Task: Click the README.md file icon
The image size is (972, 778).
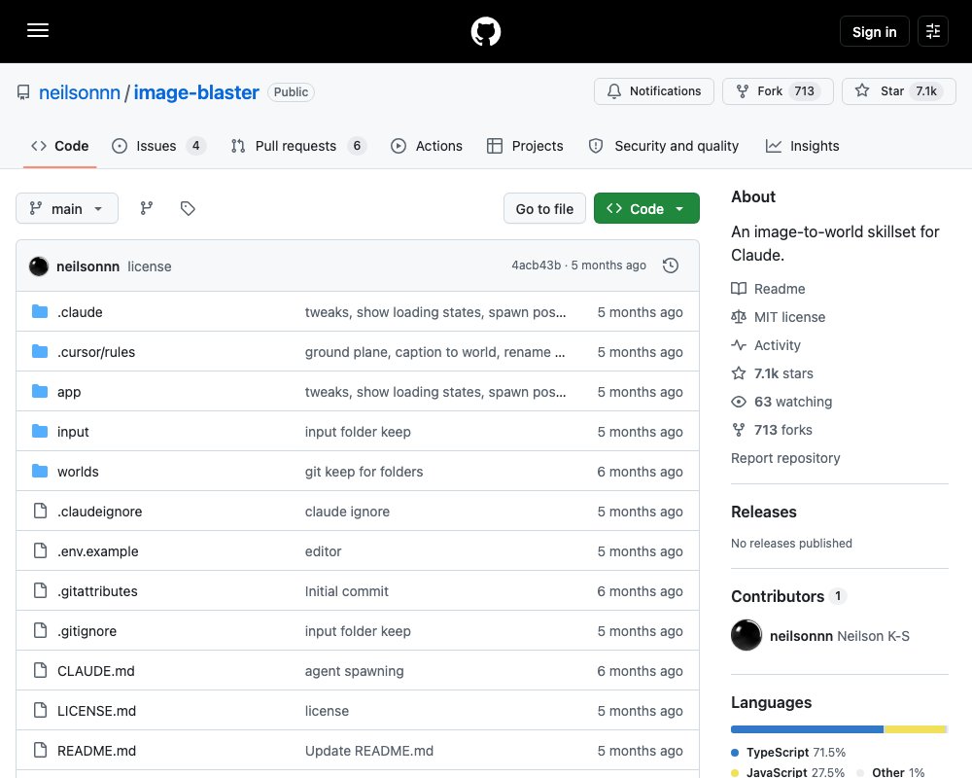Action: (x=40, y=750)
